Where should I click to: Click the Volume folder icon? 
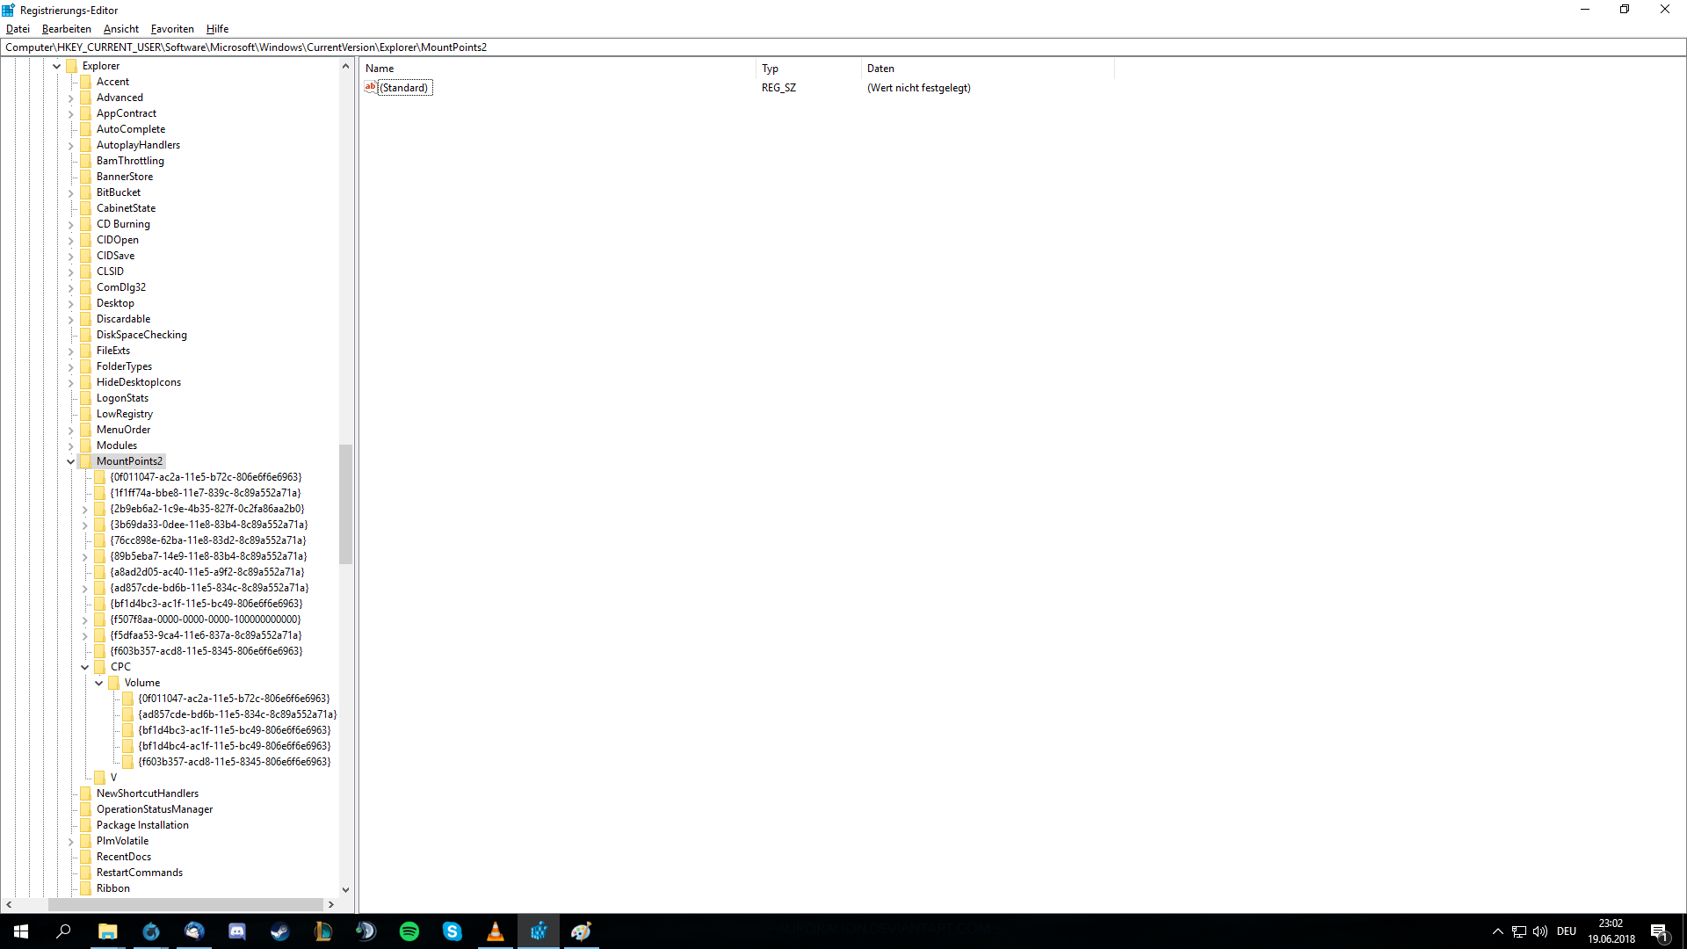tap(113, 683)
